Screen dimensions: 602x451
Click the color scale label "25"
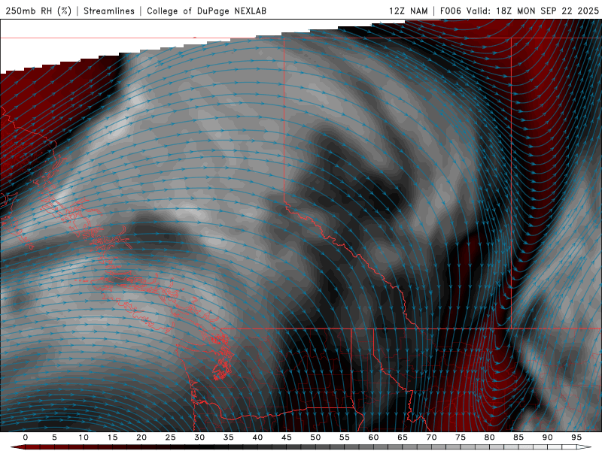click(171, 437)
